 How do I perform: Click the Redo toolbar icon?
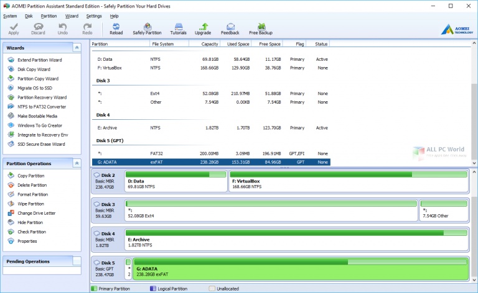click(87, 29)
